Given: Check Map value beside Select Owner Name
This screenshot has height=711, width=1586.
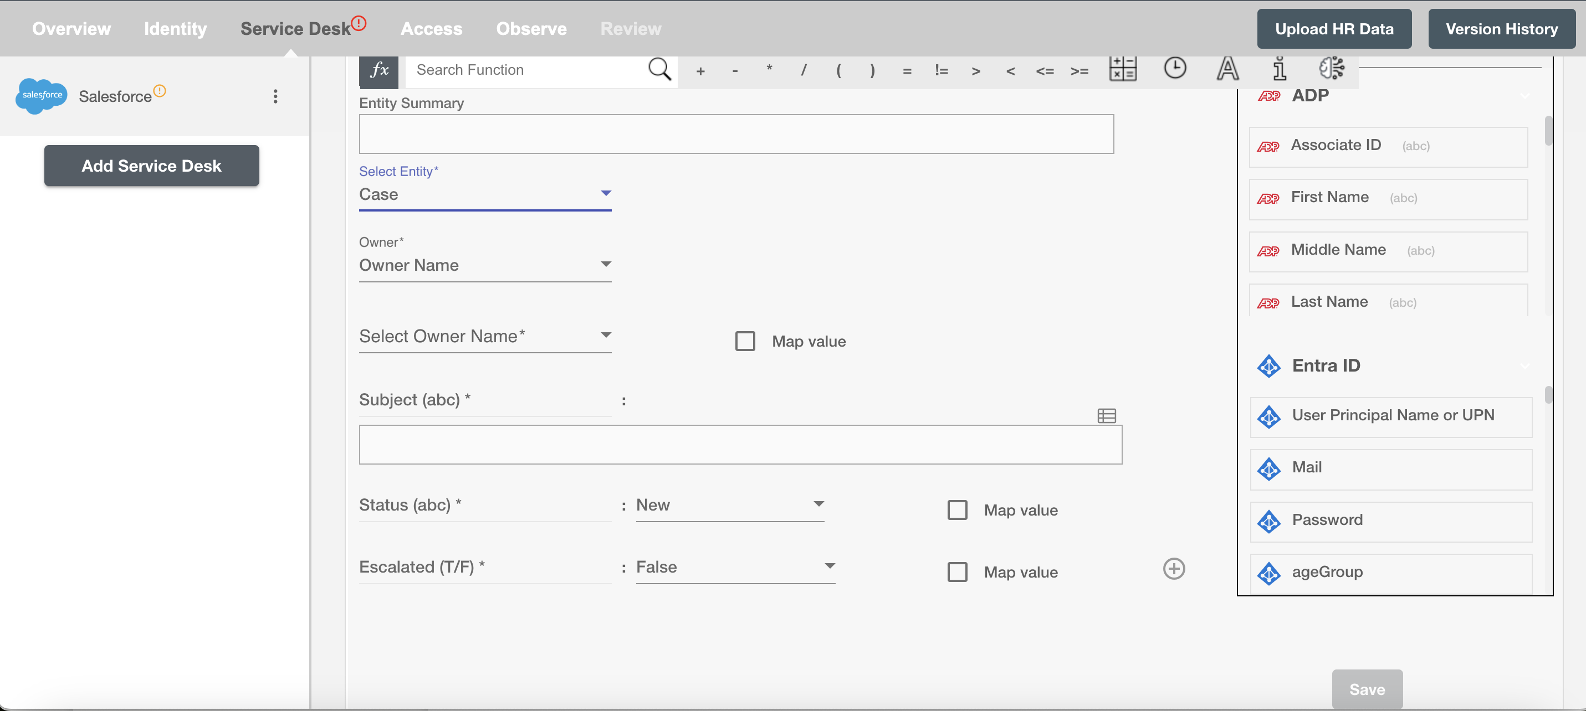Looking at the screenshot, I should 745,341.
